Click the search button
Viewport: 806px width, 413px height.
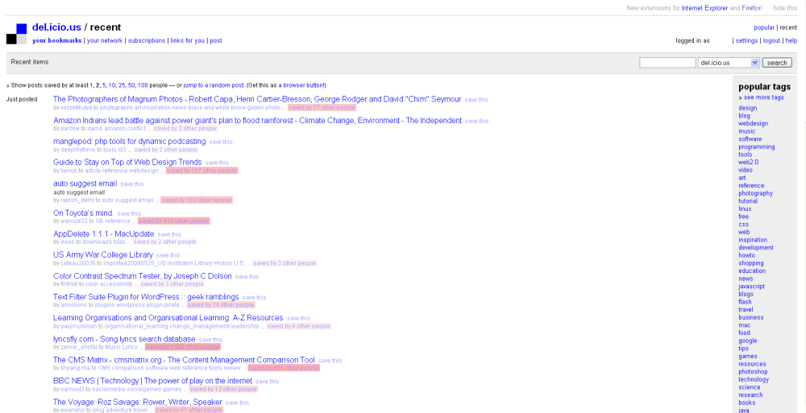tap(777, 63)
